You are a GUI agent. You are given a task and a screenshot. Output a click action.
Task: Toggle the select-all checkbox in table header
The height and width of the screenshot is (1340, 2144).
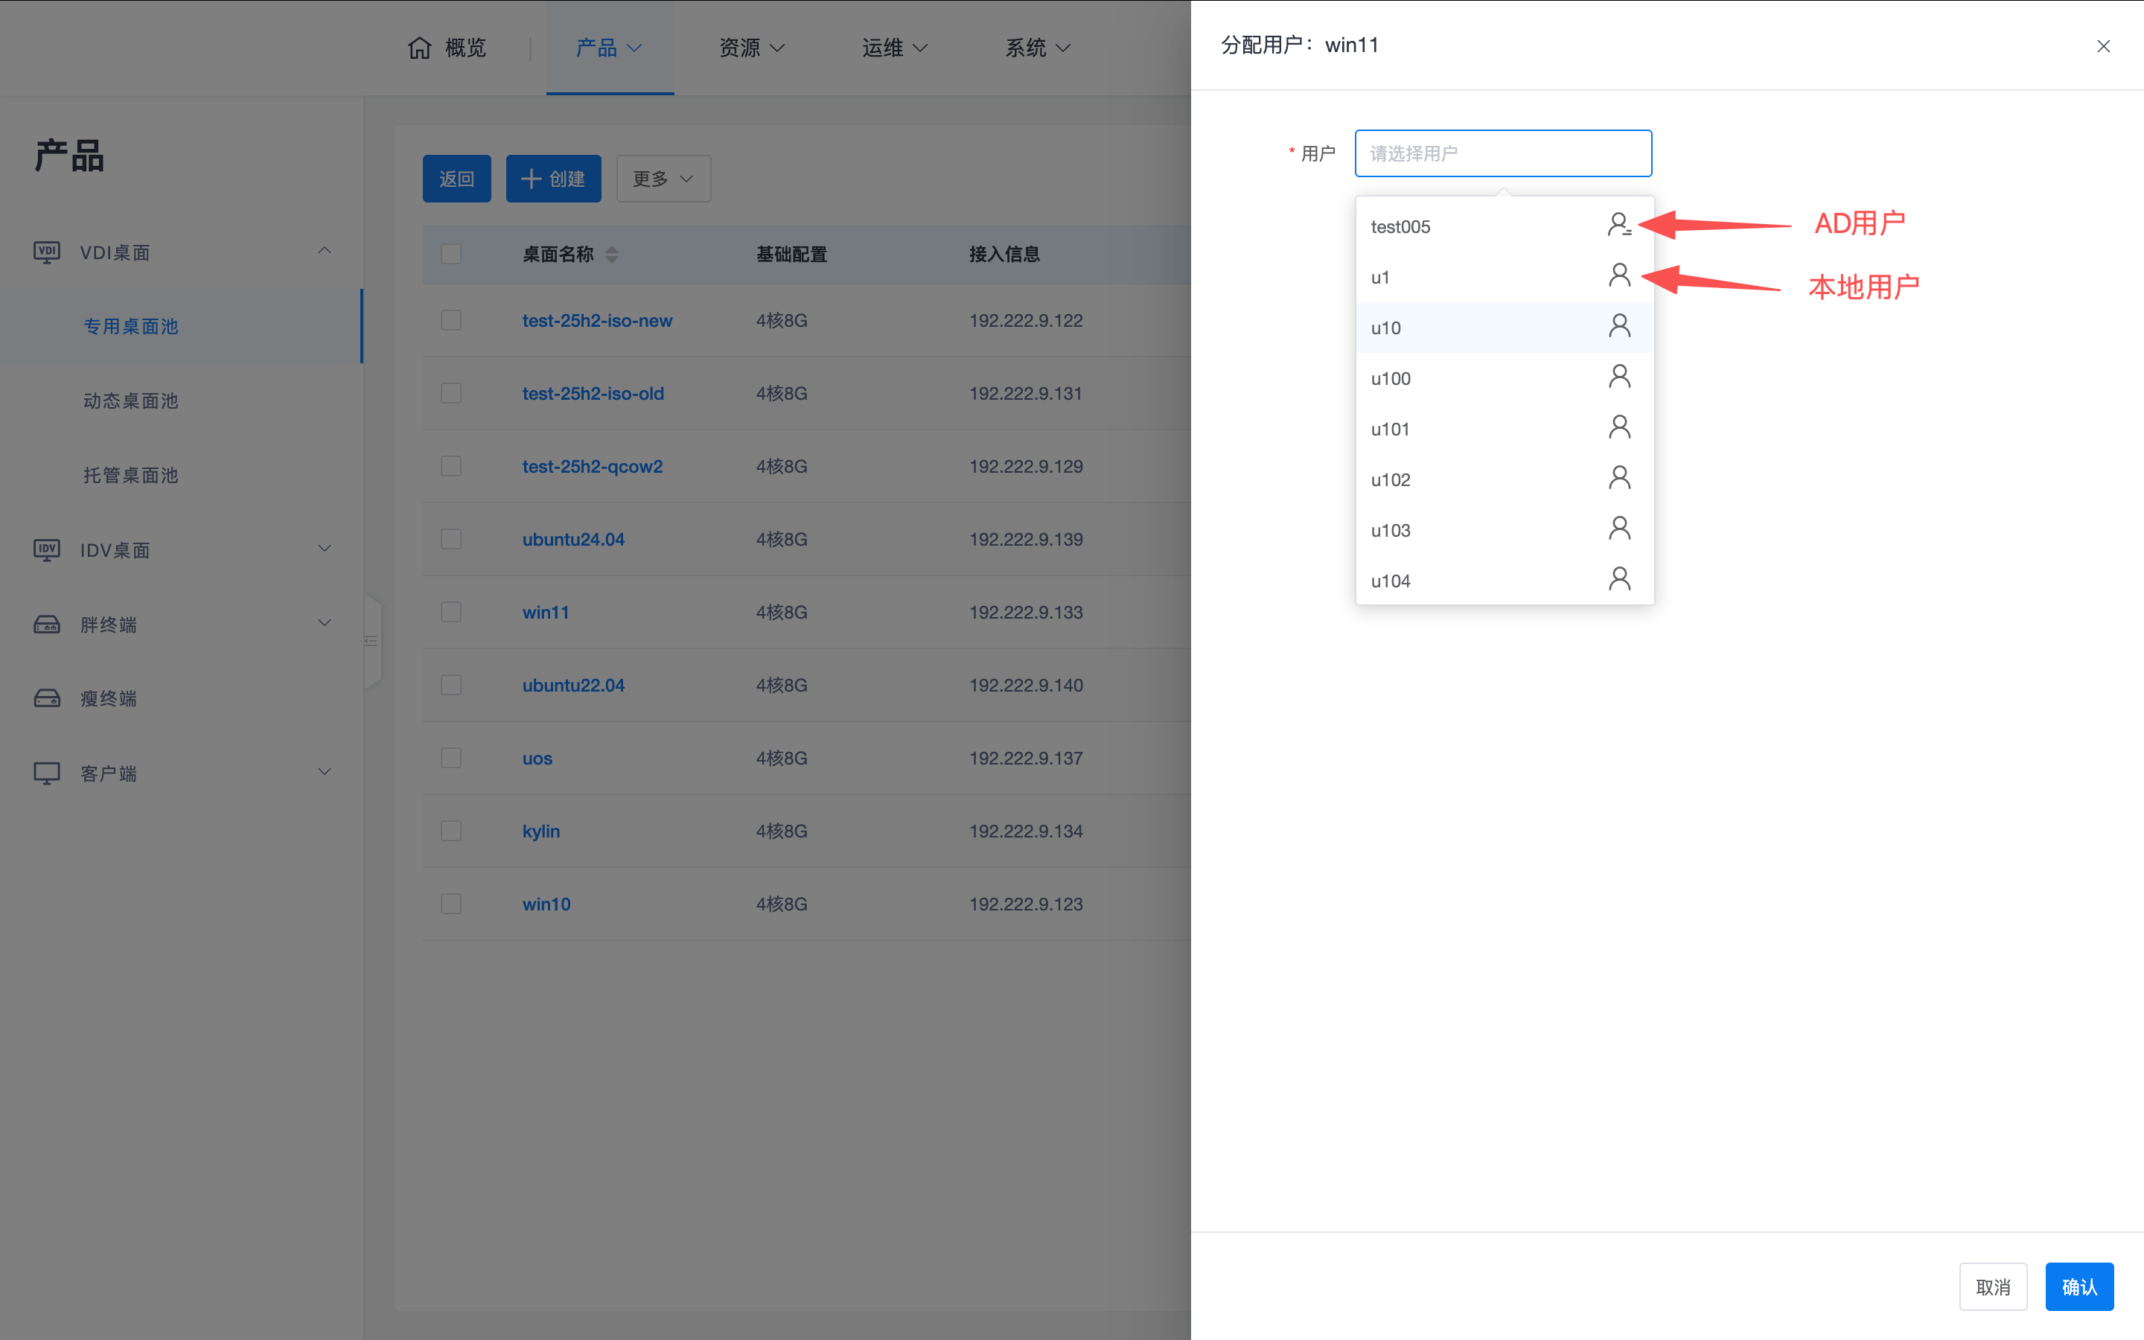(x=451, y=255)
